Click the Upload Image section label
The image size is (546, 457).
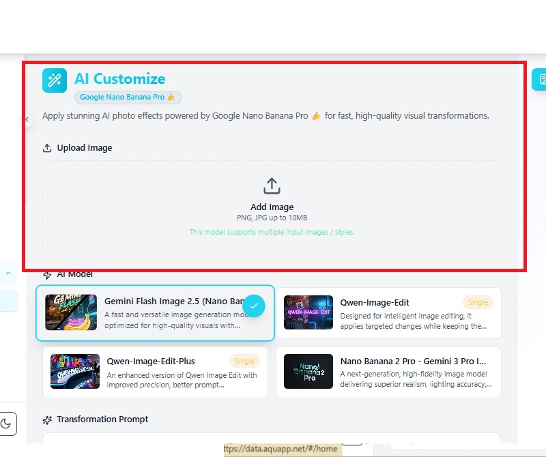point(85,148)
